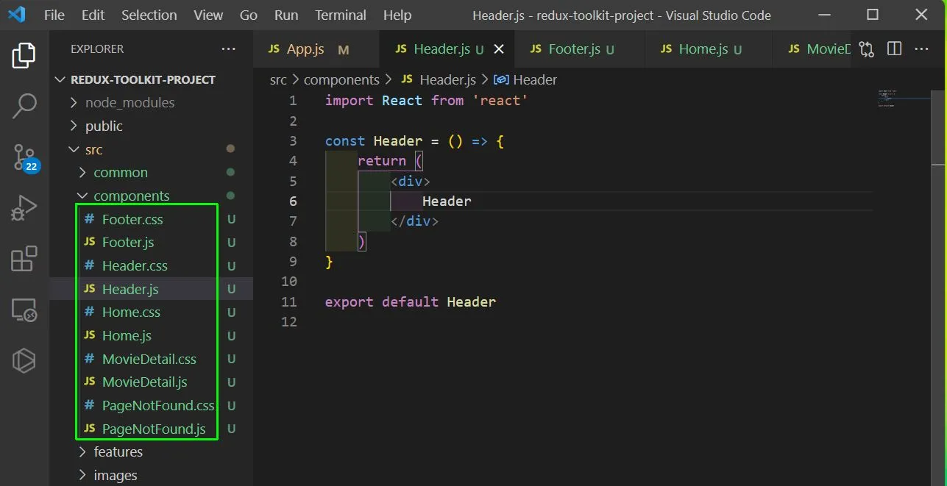This screenshot has height=486, width=947.
Task: Open the Help menu
Action: tap(397, 15)
